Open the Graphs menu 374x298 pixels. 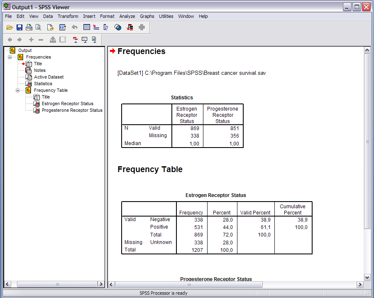click(x=147, y=16)
